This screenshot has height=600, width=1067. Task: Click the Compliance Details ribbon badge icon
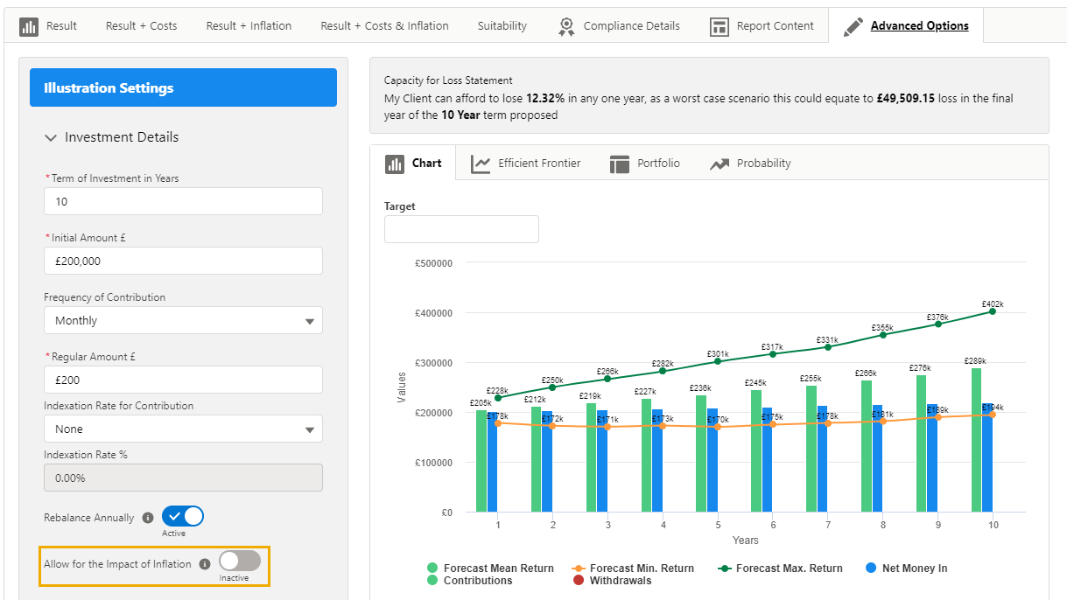point(566,26)
